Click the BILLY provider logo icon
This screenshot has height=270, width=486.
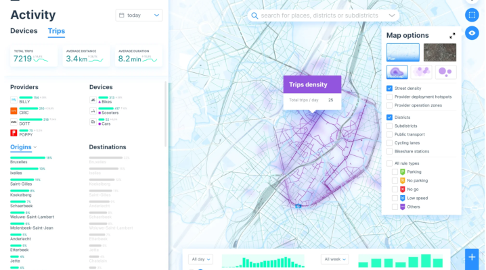point(14,99)
